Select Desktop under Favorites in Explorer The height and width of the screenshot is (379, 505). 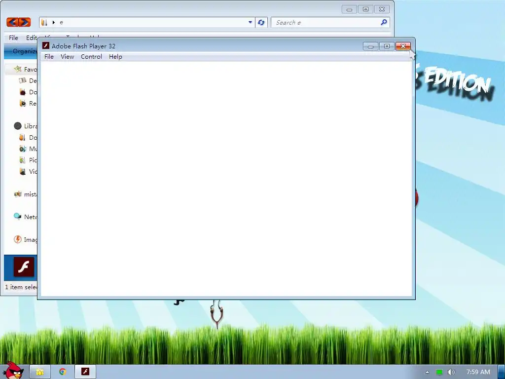[x=28, y=80]
